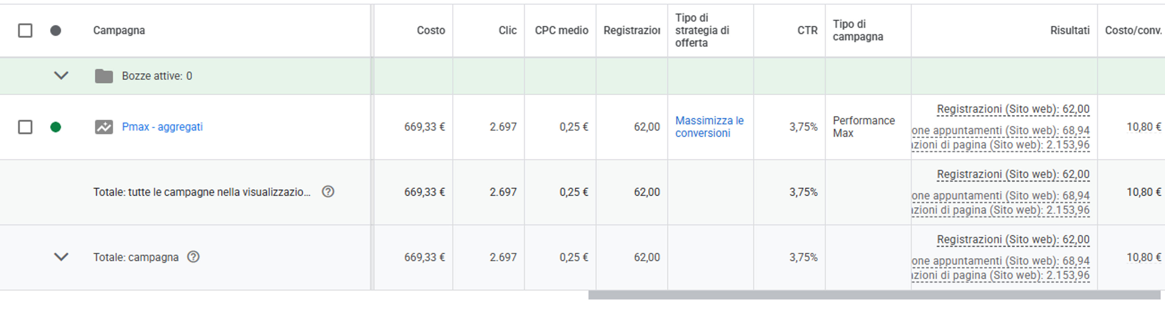
Task: Sort by the CTR column header
Action: [807, 30]
